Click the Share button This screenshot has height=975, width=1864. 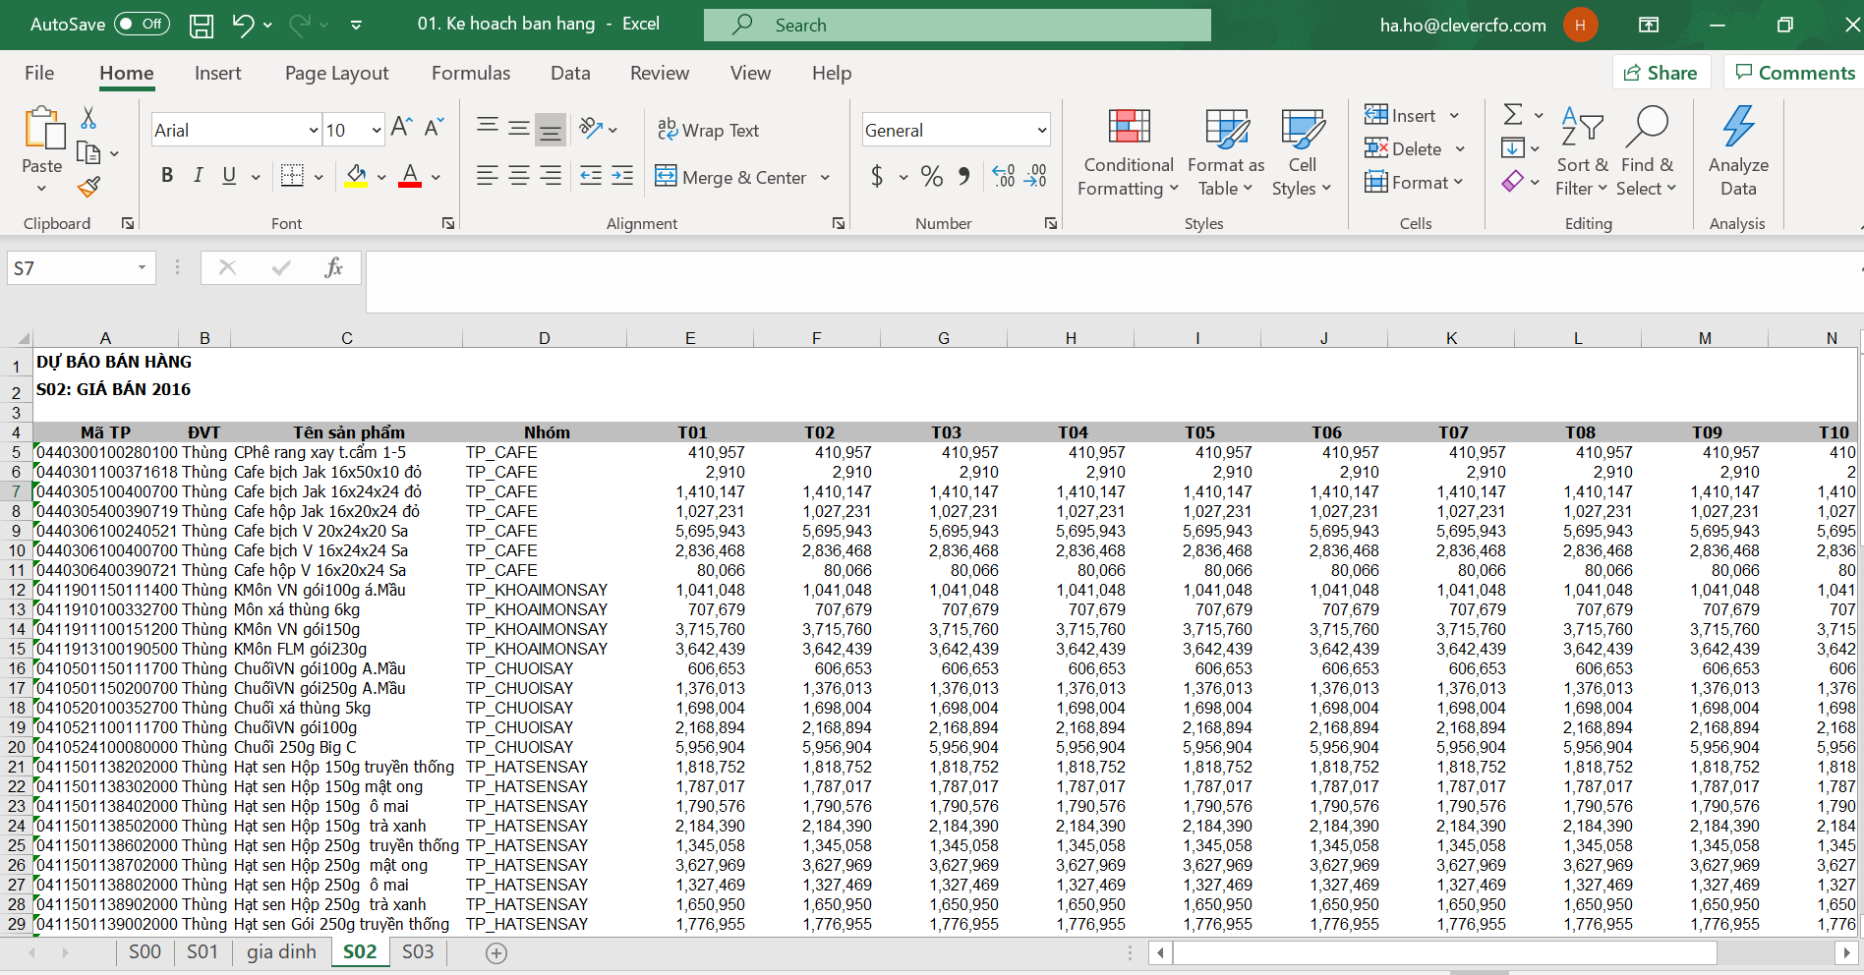click(1660, 73)
